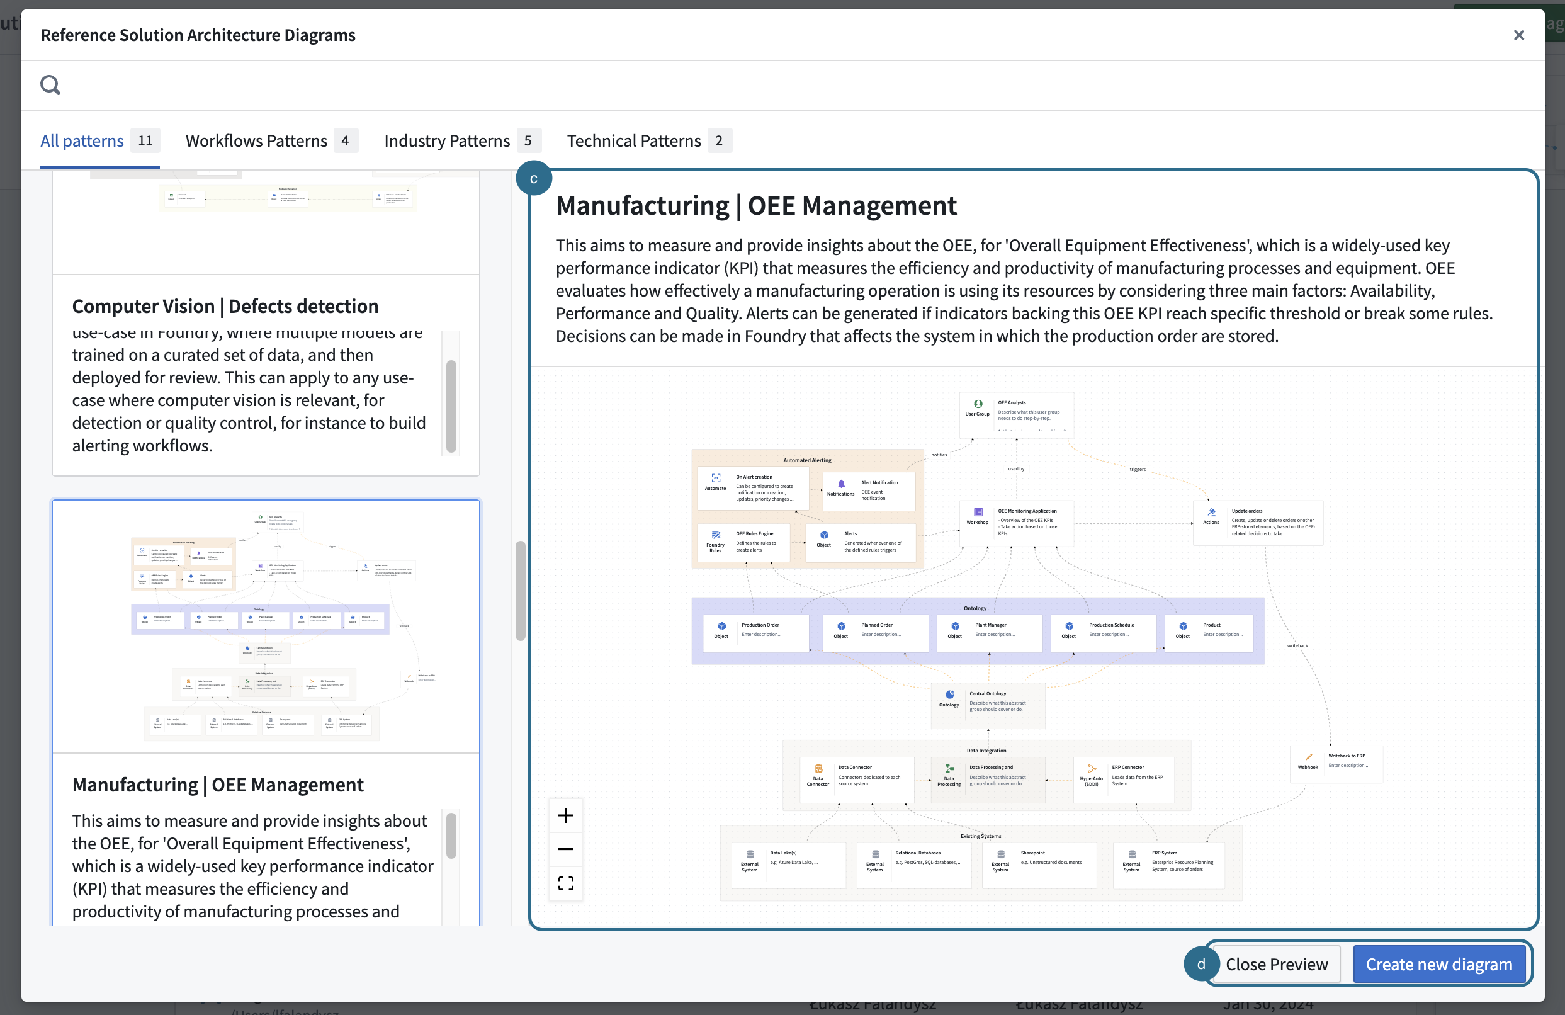Image resolution: width=1565 pixels, height=1015 pixels.
Task: Click the Data Integration group label
Action: click(986, 751)
